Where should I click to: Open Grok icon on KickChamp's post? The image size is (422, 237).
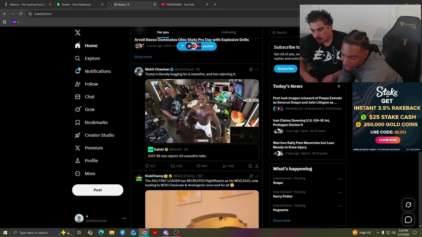click(251, 176)
